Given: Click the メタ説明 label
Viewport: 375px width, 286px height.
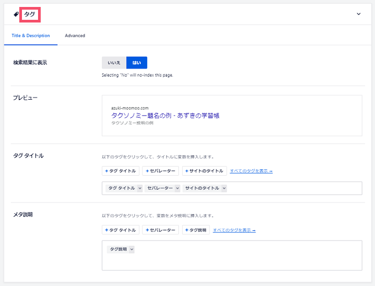Looking at the screenshot, I should pyautogui.click(x=22, y=214).
